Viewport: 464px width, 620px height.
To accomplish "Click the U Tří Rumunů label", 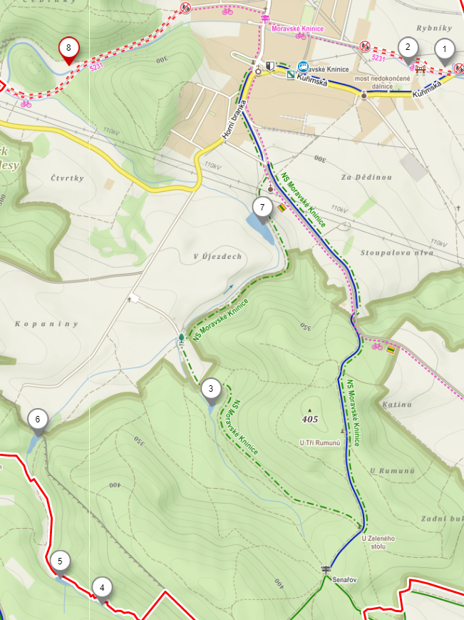I will pos(320,443).
